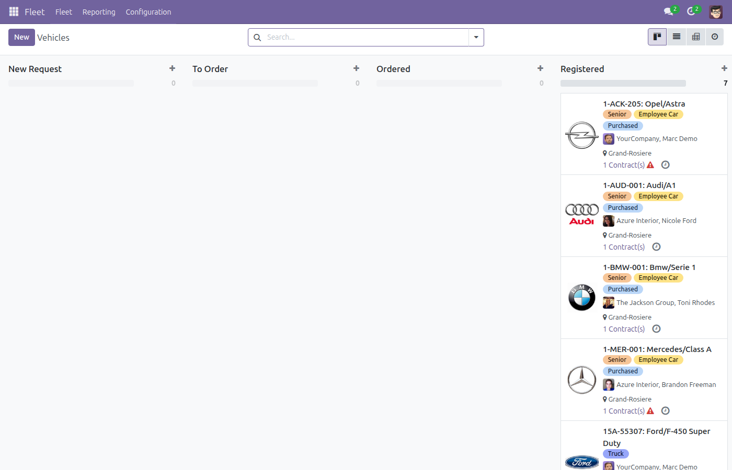Click the Purchased tag on Bmw/Serie 1 card

pos(623,289)
